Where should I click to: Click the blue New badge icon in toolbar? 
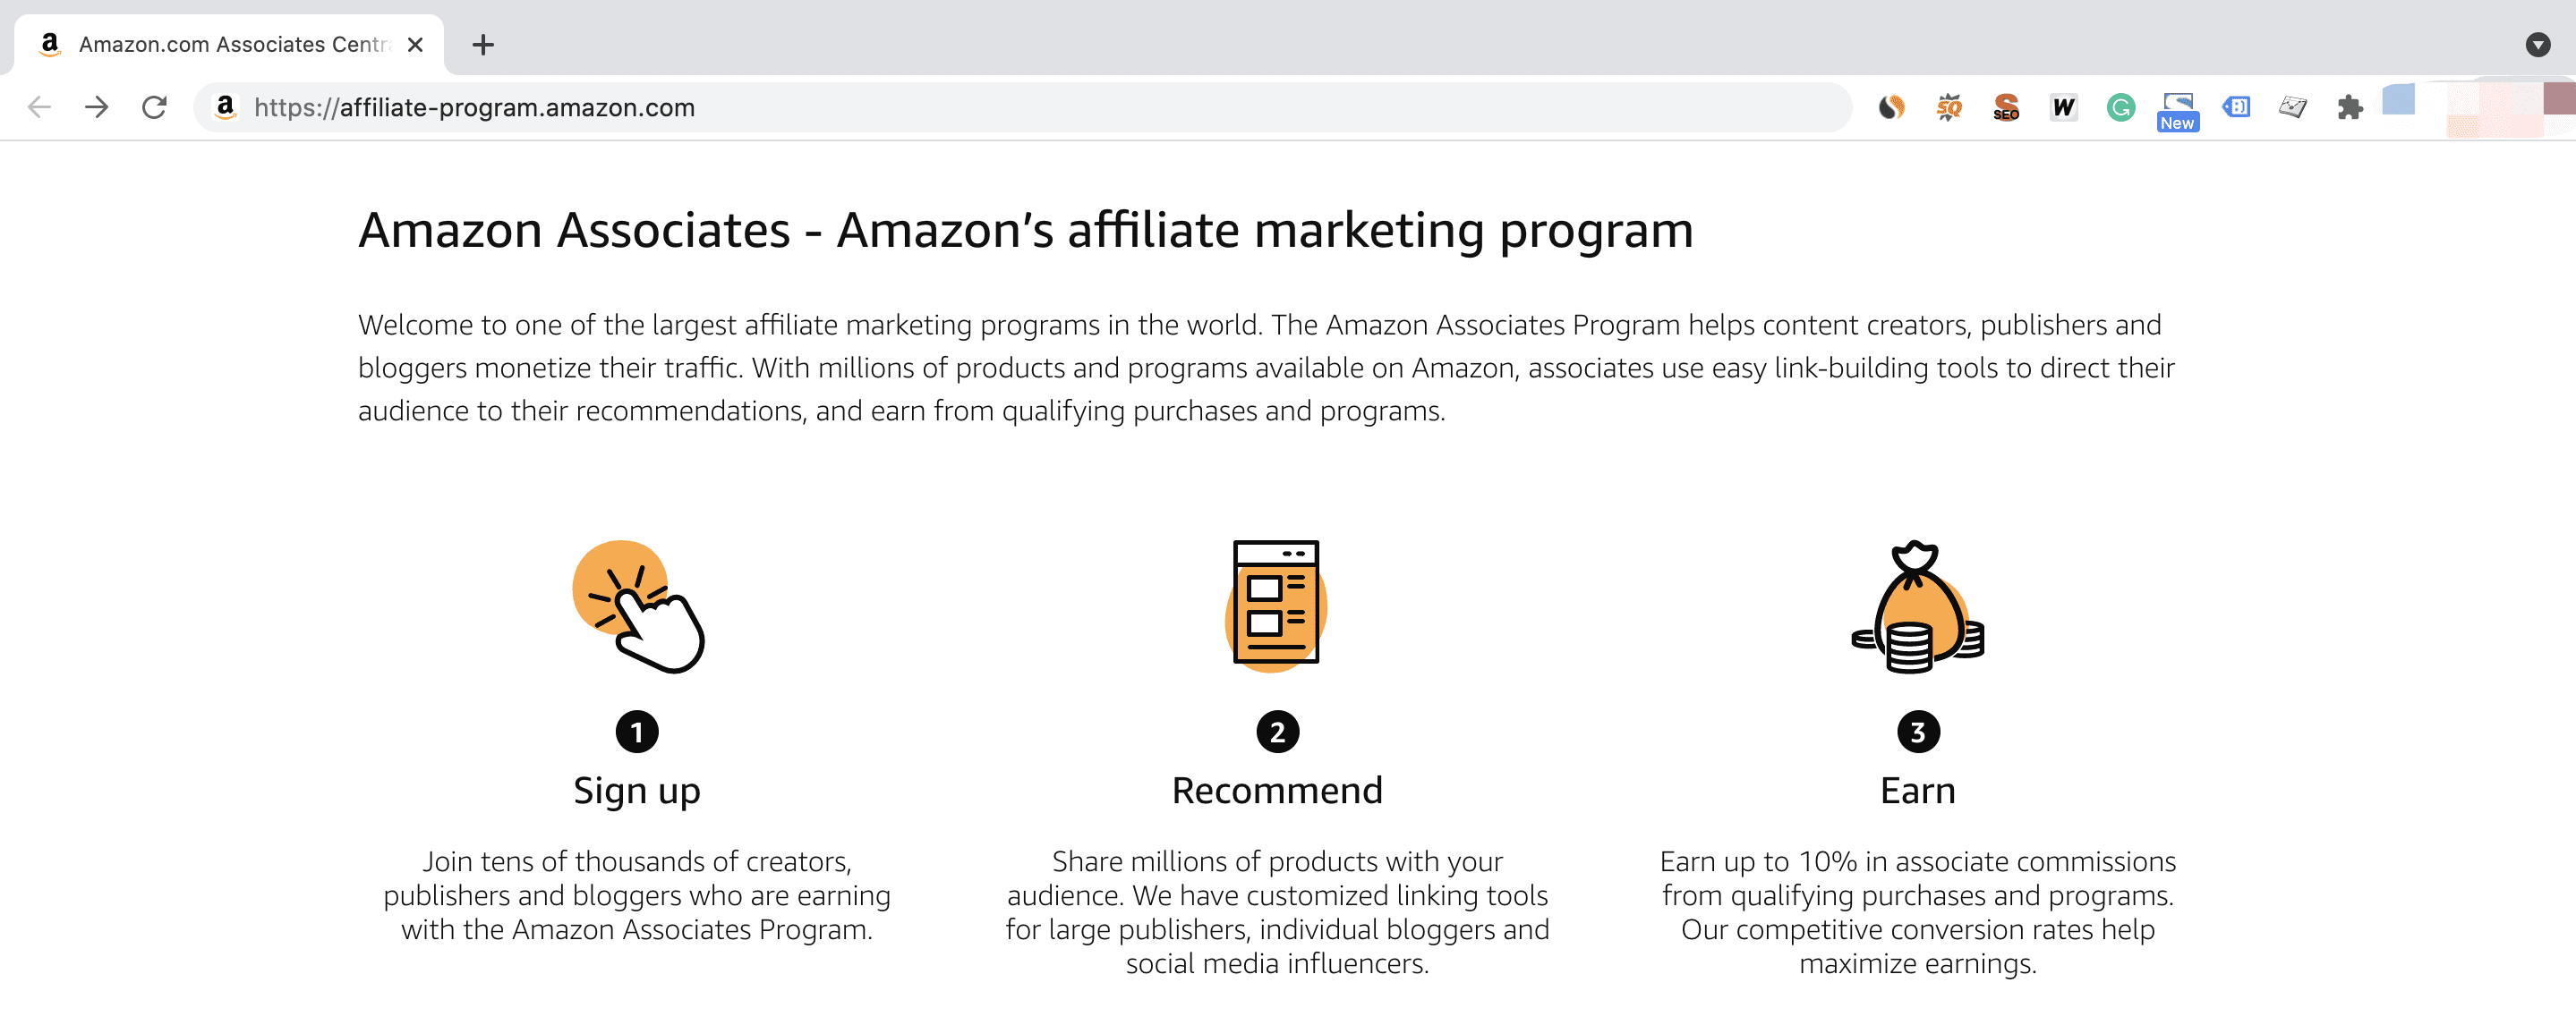[x=2177, y=106]
